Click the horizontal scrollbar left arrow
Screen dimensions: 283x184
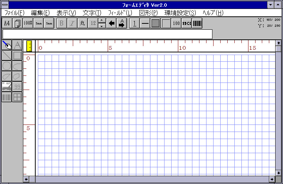(x=26, y=179)
